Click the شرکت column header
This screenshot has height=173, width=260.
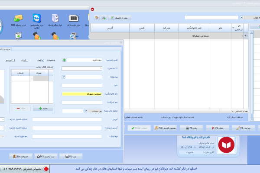coord(166,28)
